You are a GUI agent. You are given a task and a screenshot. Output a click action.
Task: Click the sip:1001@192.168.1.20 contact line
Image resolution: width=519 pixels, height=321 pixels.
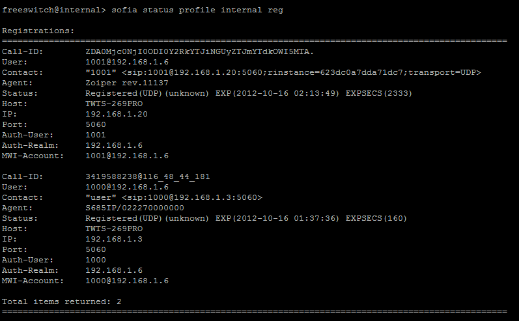point(283,72)
